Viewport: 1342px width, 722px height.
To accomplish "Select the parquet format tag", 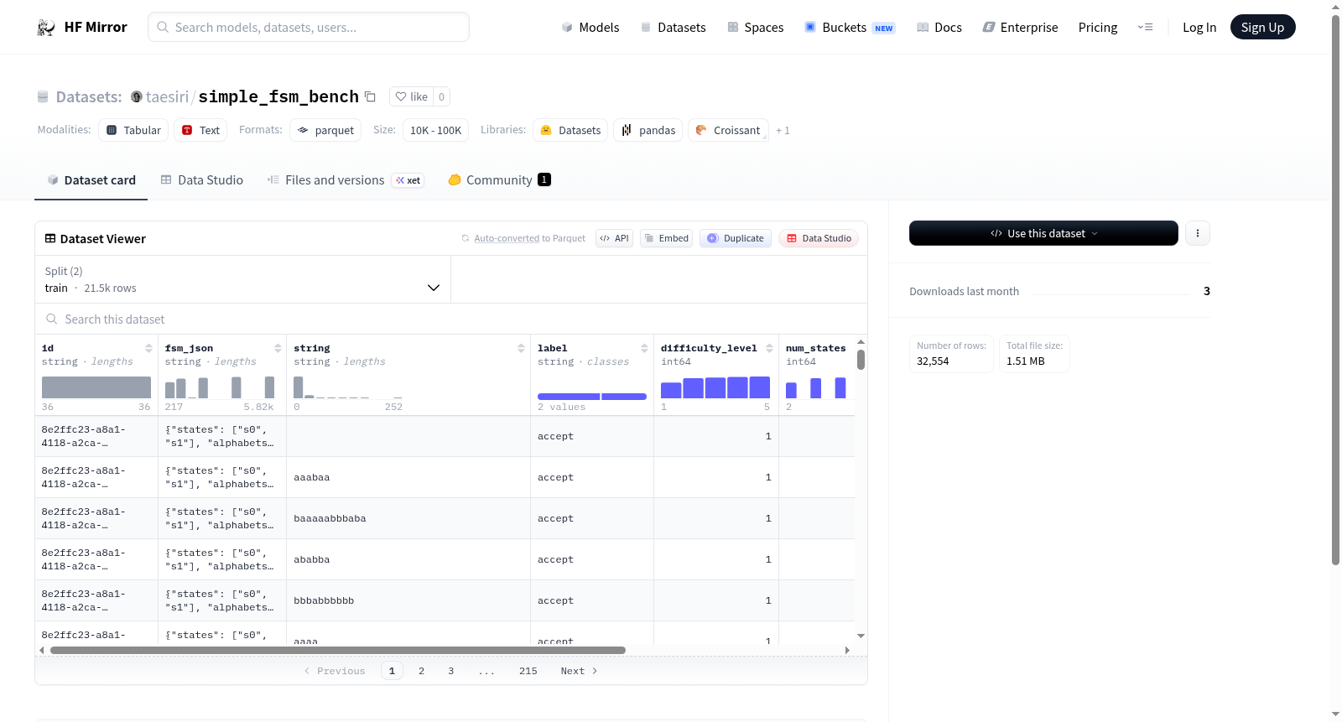I will tap(325, 130).
